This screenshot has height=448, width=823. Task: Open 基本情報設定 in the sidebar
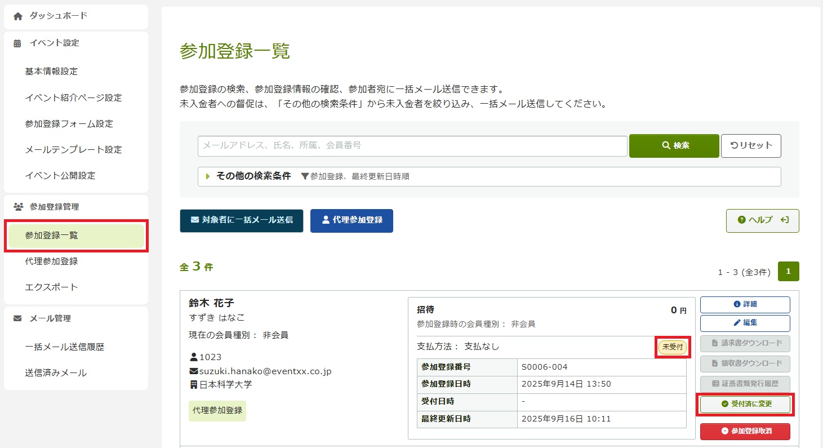click(x=52, y=72)
